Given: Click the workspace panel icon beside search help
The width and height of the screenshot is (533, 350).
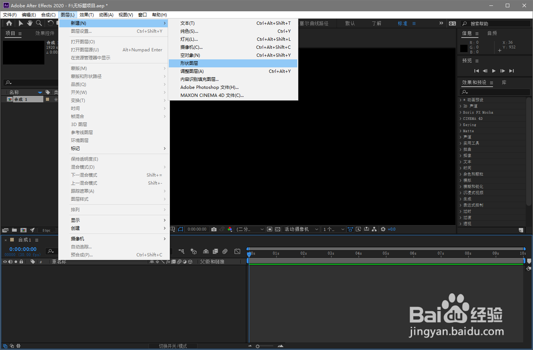Looking at the screenshot, I should 452,23.
